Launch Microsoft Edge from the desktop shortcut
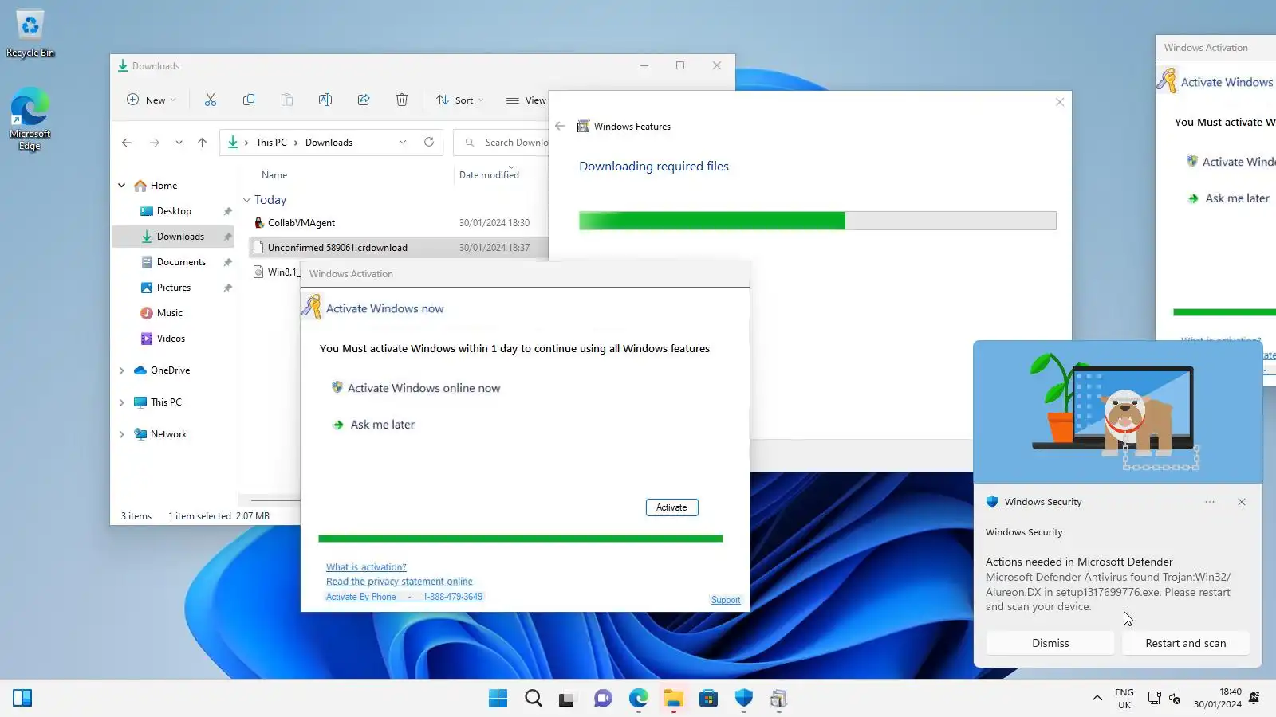The height and width of the screenshot is (717, 1276). (x=30, y=119)
